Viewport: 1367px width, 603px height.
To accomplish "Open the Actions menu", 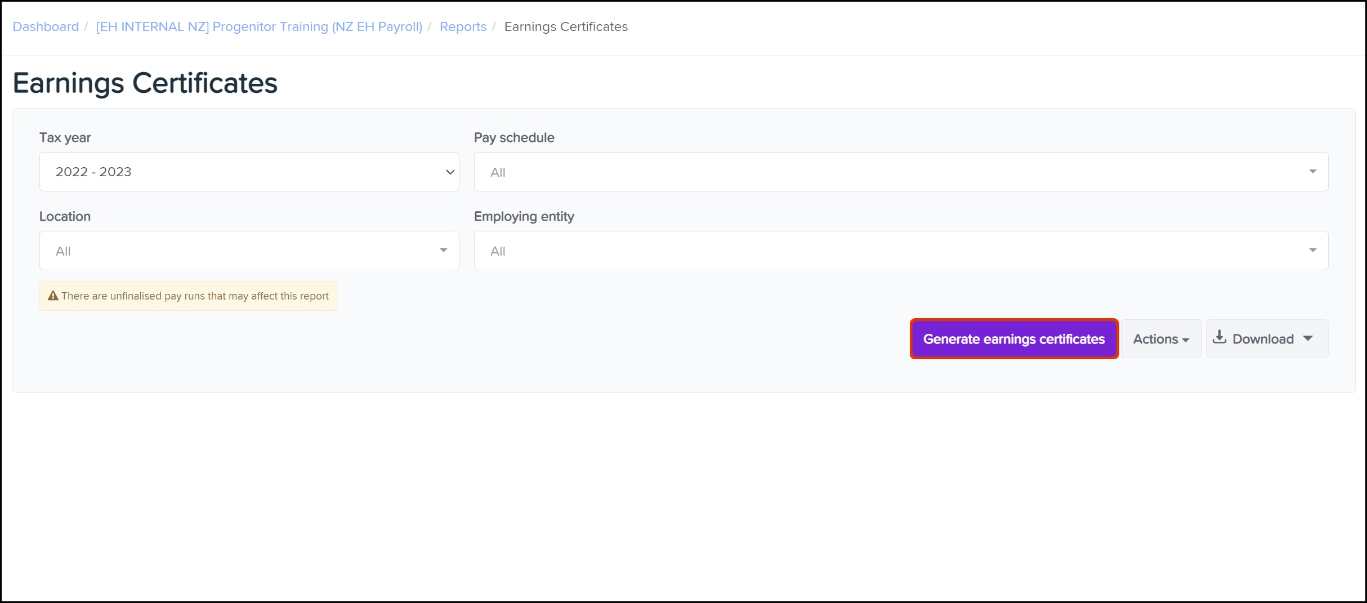I will (1160, 339).
